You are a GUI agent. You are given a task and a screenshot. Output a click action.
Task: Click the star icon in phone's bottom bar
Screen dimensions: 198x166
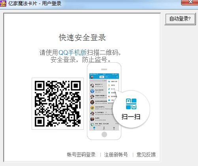[114, 128]
